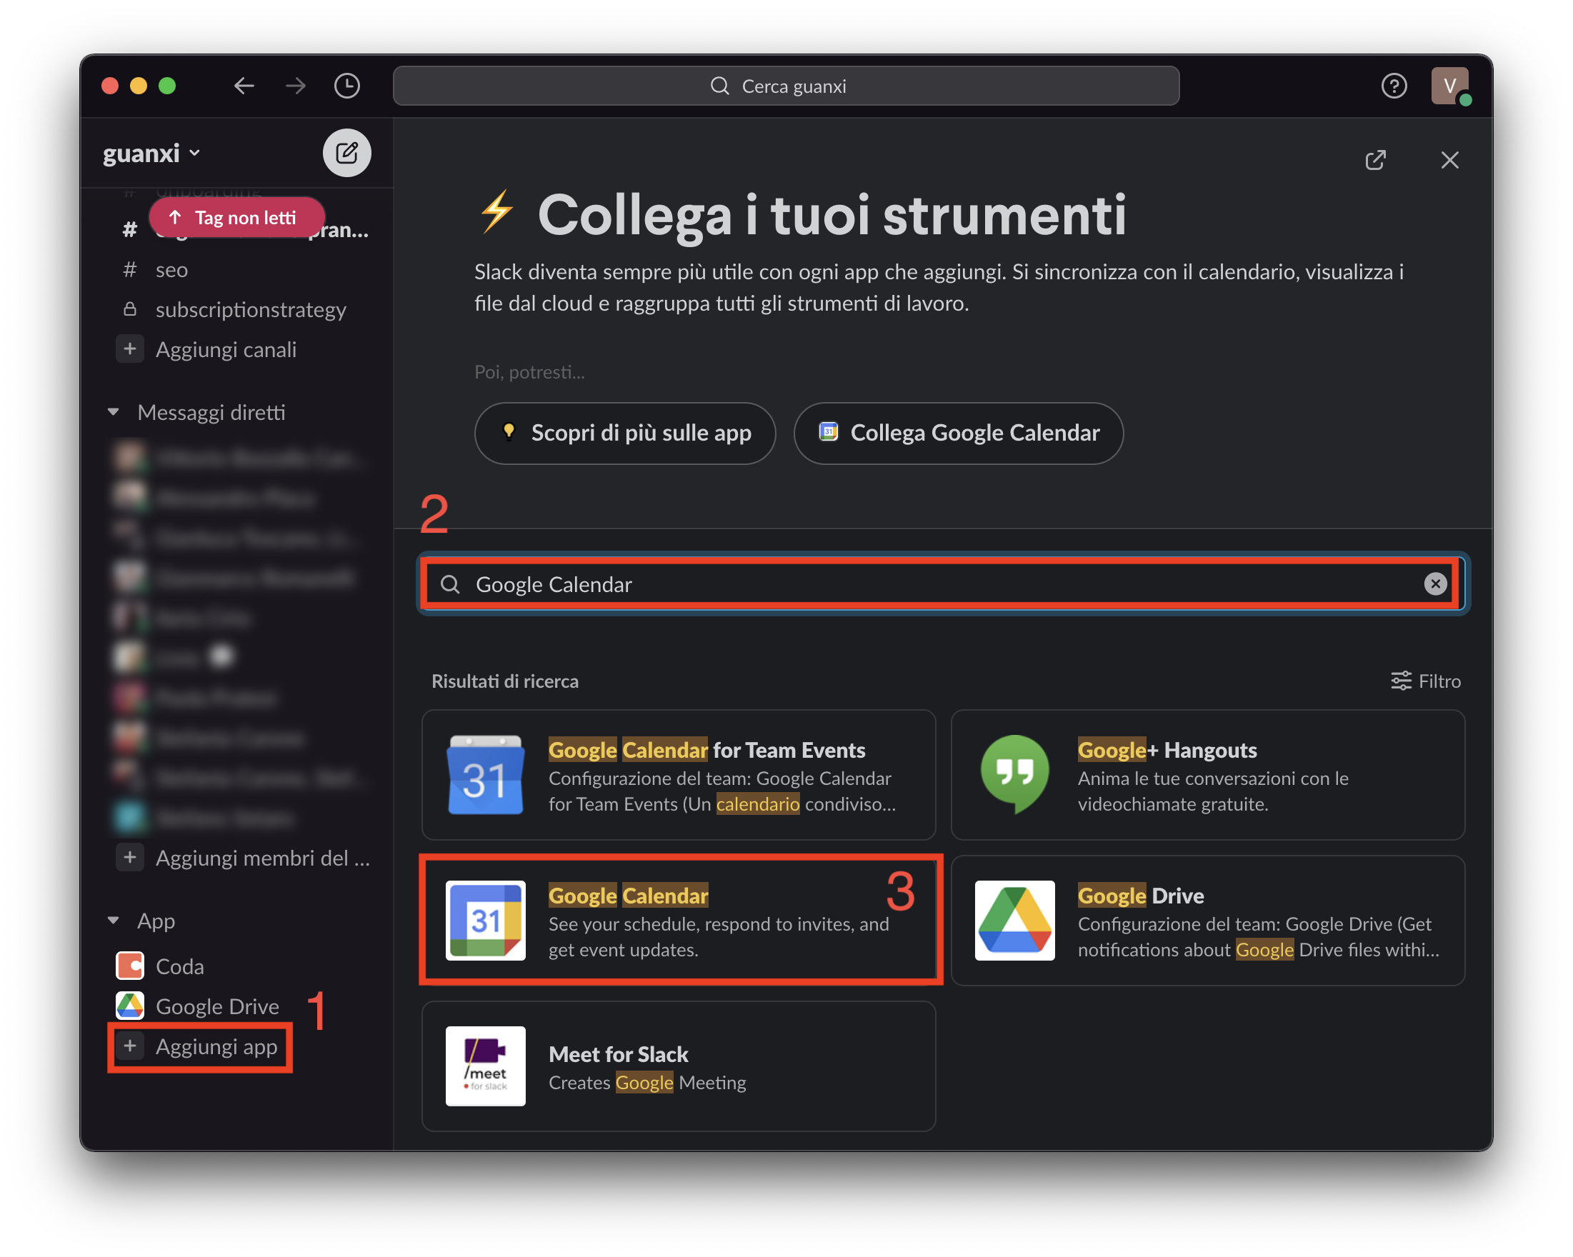This screenshot has width=1573, height=1257.
Task: Click the Cerca guanxi search bar
Action: (786, 86)
